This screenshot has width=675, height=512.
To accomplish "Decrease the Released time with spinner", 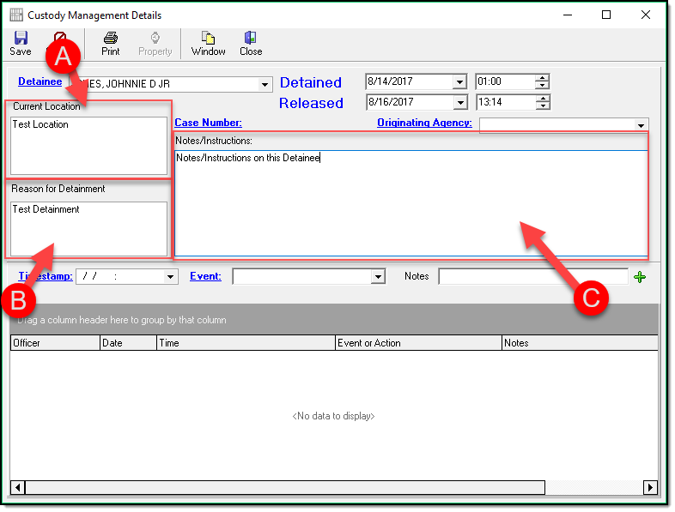I will click(x=541, y=105).
